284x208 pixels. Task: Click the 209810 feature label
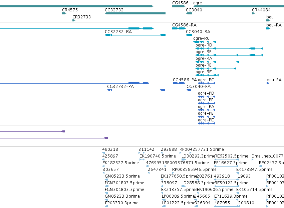(x=246, y=203)
